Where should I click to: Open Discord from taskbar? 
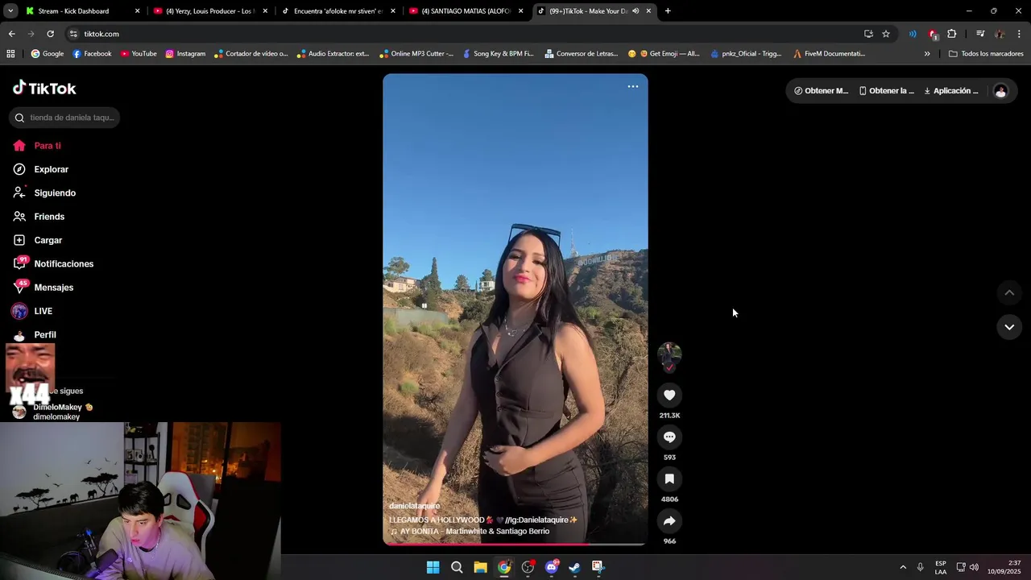tap(552, 567)
